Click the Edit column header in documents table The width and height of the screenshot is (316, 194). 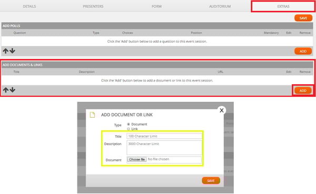pos(289,72)
